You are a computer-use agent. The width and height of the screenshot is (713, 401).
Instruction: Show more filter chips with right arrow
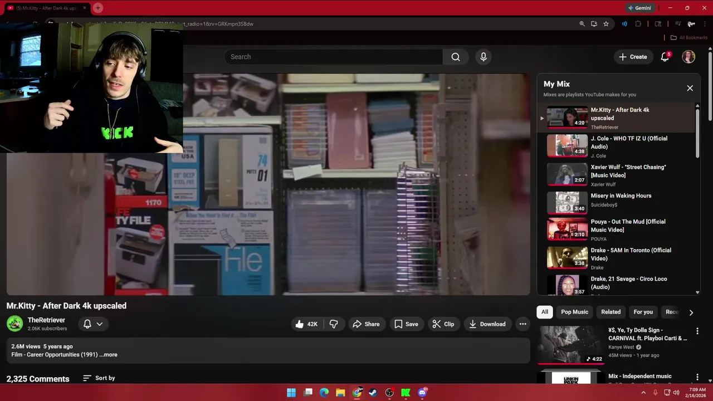click(691, 312)
